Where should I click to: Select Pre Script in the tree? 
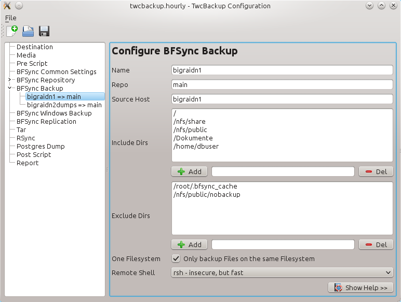point(32,64)
